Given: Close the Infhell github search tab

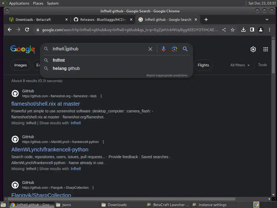Looking at the screenshot, I should (196, 19).
